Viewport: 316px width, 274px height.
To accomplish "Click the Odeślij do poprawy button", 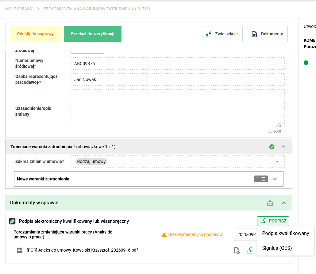I will 35,34.
